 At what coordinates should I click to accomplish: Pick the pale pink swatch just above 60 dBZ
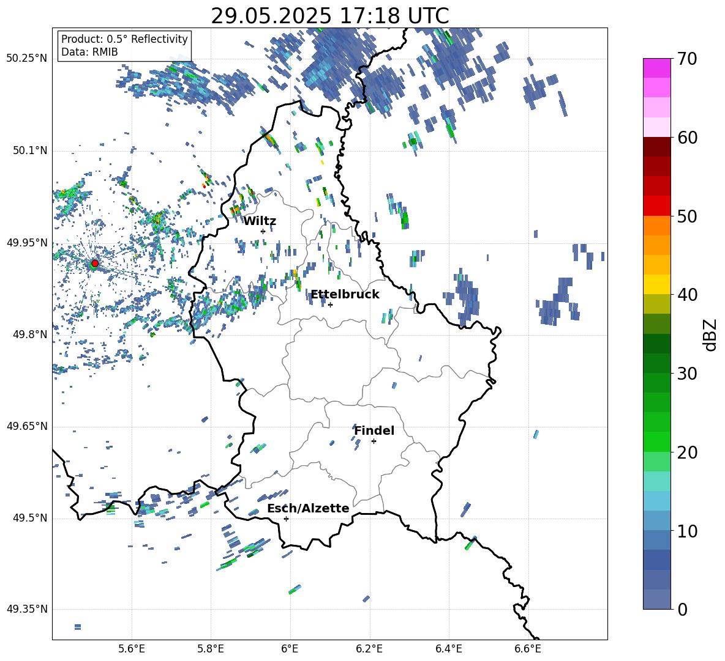(x=657, y=127)
